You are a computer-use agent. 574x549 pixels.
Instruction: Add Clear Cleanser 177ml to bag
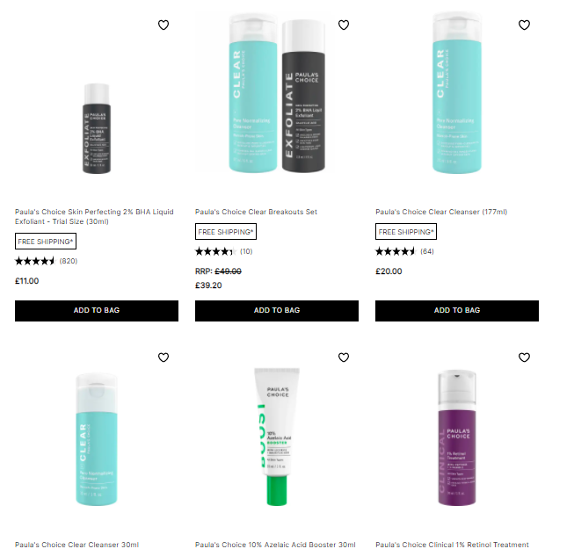coord(457,311)
